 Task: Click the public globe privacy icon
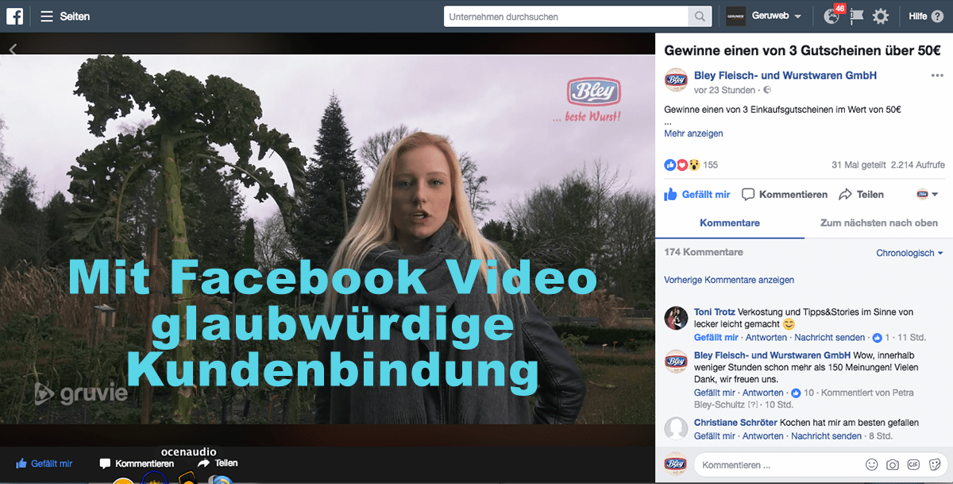pyautogui.click(x=766, y=90)
